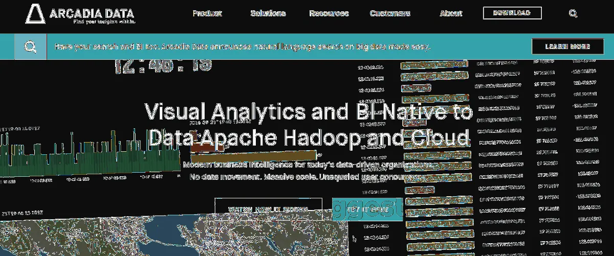Click the Watch How It Works button

[x=268, y=209]
